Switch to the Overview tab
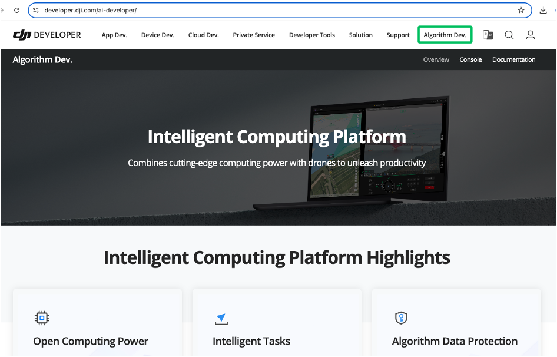557x357 pixels. tap(436, 59)
